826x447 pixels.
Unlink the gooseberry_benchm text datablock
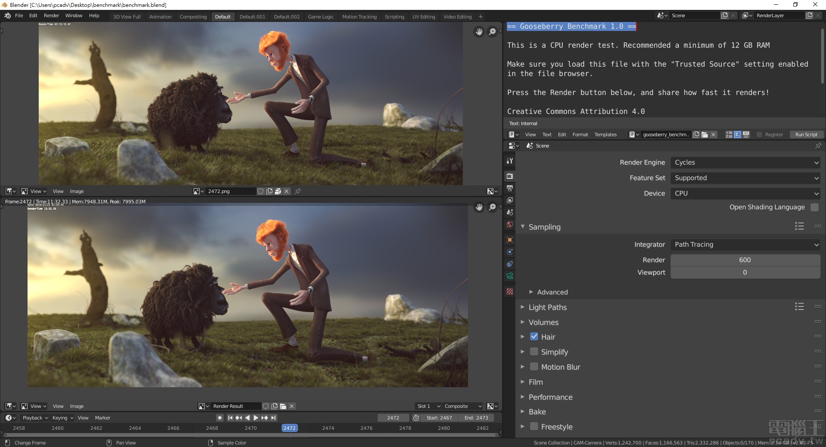click(713, 135)
